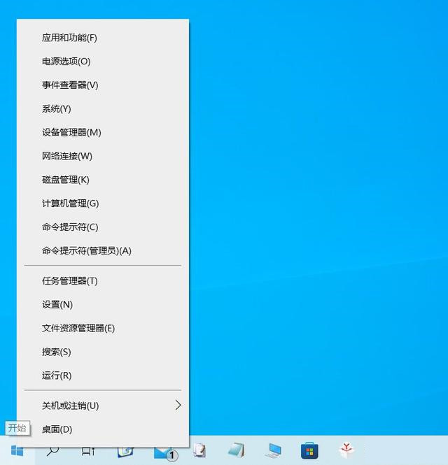Choose 系统(Y) in the context menu
The image size is (448, 465).
(57, 109)
